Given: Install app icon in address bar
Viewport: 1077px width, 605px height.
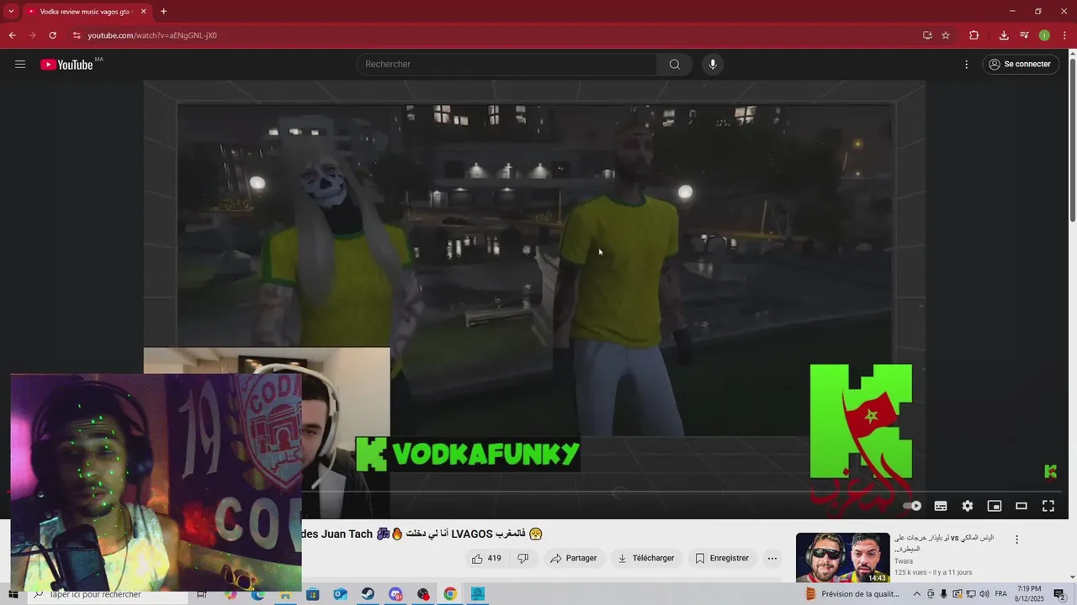Looking at the screenshot, I should coord(927,35).
